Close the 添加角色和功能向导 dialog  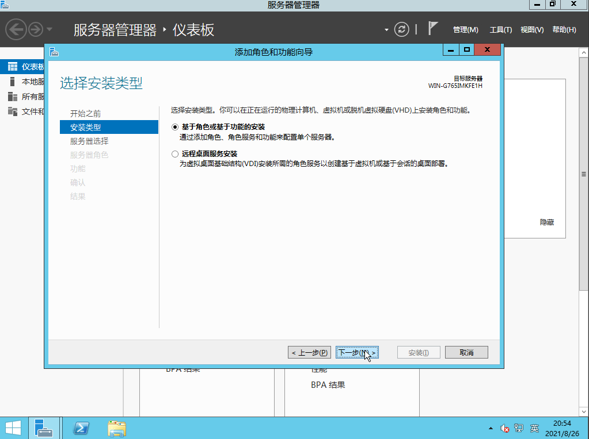pyautogui.click(x=487, y=50)
